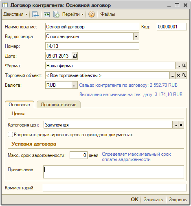The height and width of the screenshot is (206, 191).
Task: Click the ellipsis button next to Валюта RUB
Action: [75, 85]
